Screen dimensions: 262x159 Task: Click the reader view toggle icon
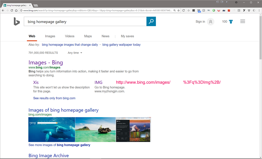254,10
